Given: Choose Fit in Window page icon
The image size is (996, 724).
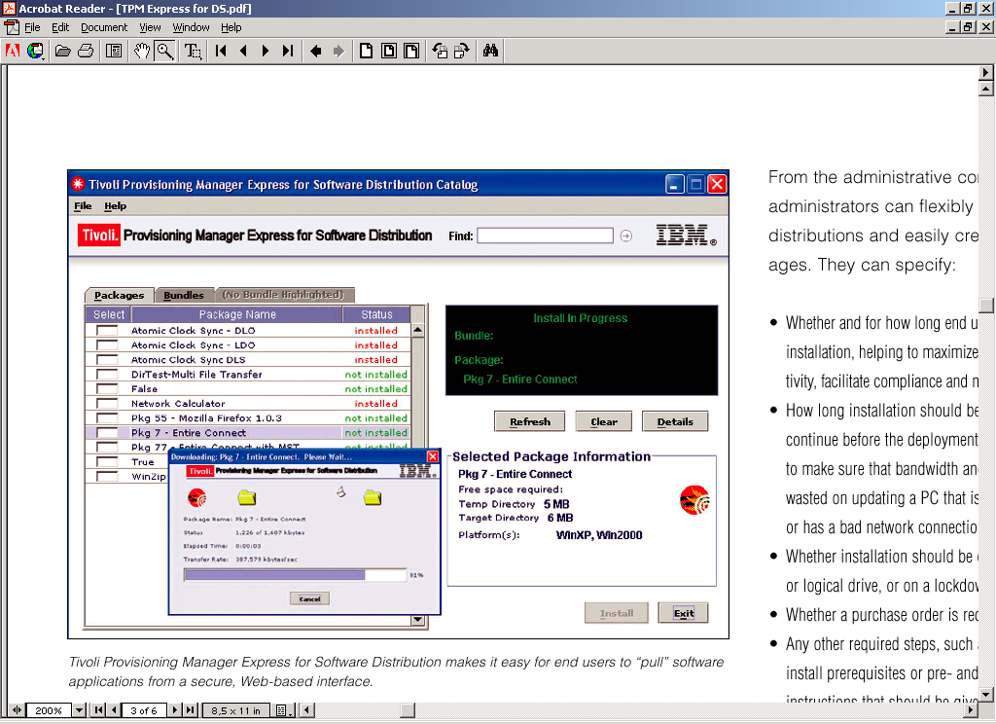Looking at the screenshot, I should tap(389, 51).
